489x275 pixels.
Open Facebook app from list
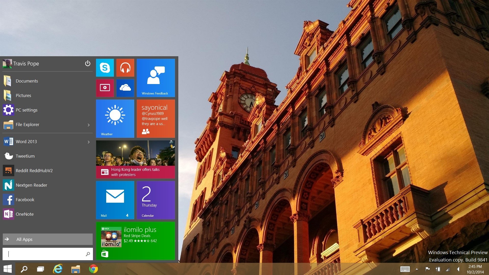pos(48,200)
